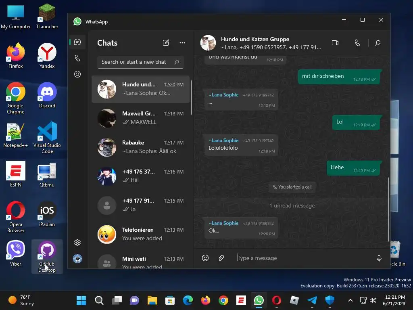Screen dimensions: 413x310
Task: Select the 'mit dir schreiben' message
Action: 340,77
